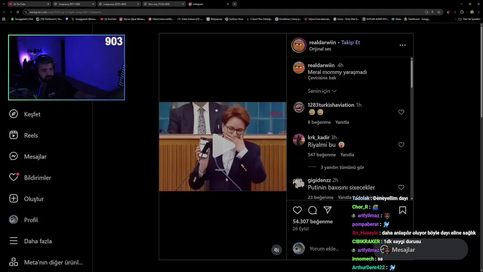Click the comments panel scrollbar
This screenshot has height=272, width=483.
pos(411,74)
